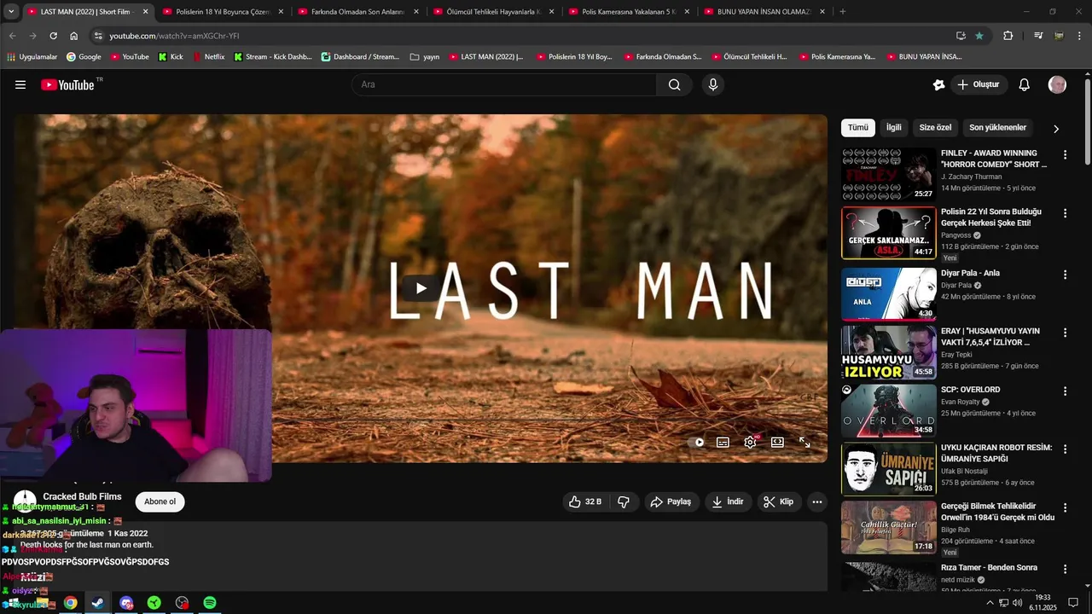Open media controls icon in toolbar
1092x614 pixels.
coord(1038,36)
